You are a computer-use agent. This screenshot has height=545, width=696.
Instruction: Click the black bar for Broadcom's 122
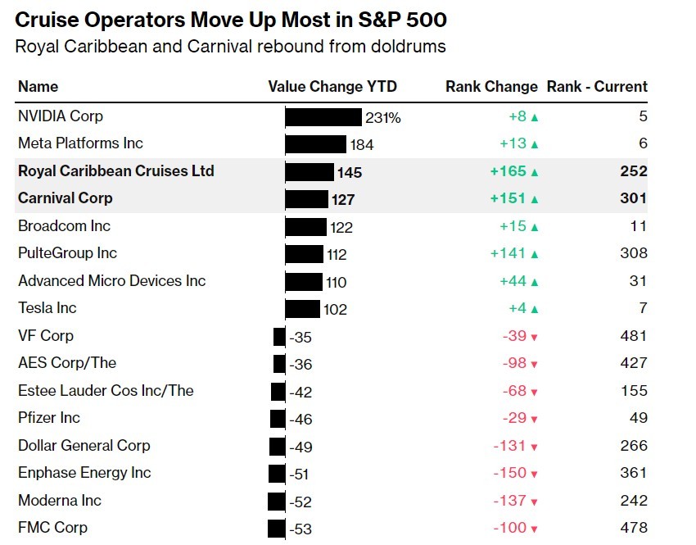305,227
